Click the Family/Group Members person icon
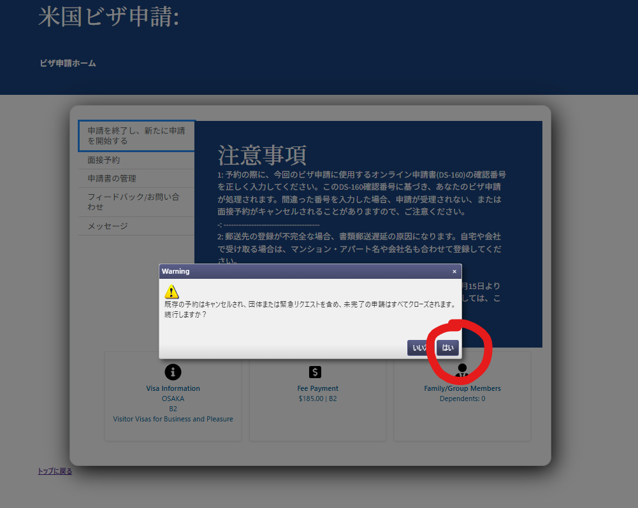This screenshot has height=508, width=638. coord(462,370)
